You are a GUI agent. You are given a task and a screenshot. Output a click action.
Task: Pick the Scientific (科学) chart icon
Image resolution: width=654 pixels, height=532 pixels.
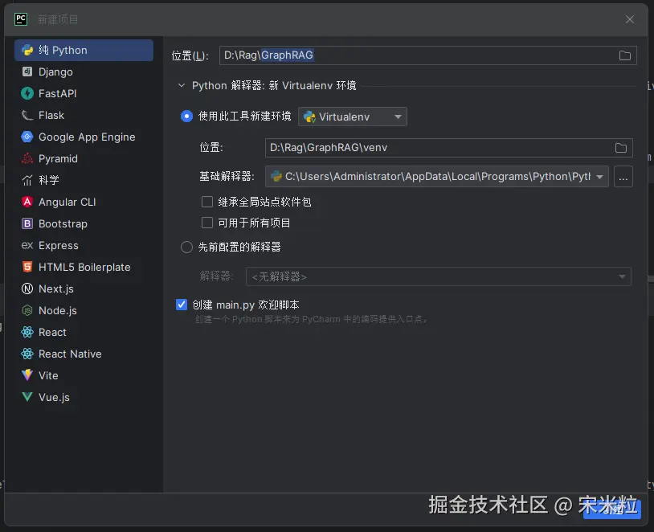tap(27, 180)
